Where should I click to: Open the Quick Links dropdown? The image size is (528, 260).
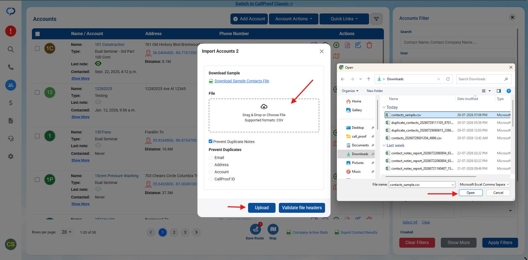(344, 19)
